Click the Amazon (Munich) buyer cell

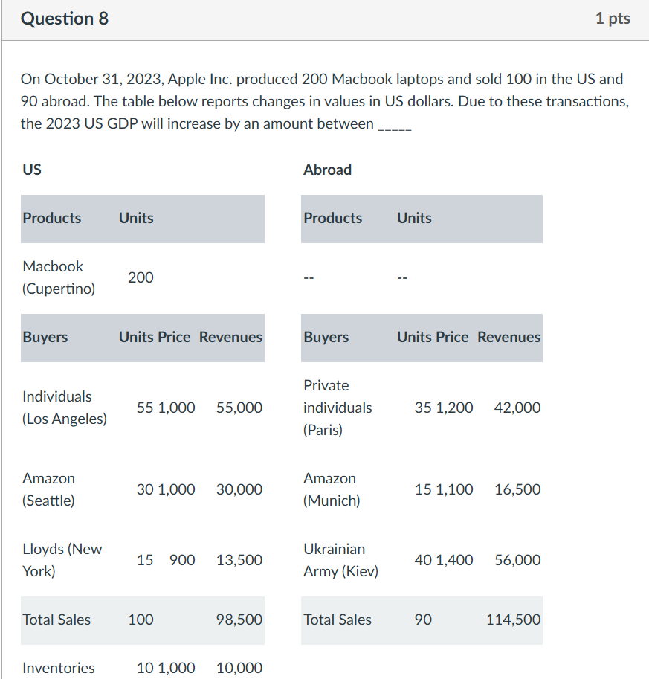pyautogui.click(x=331, y=489)
